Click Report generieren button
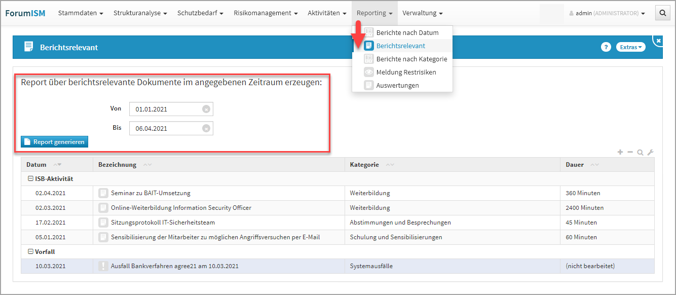 point(54,142)
